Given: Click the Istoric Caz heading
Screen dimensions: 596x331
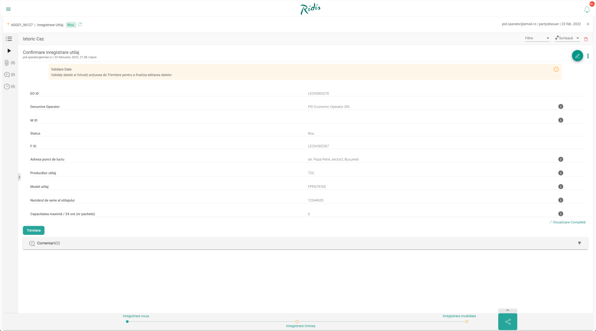Looking at the screenshot, I should [x=33, y=39].
